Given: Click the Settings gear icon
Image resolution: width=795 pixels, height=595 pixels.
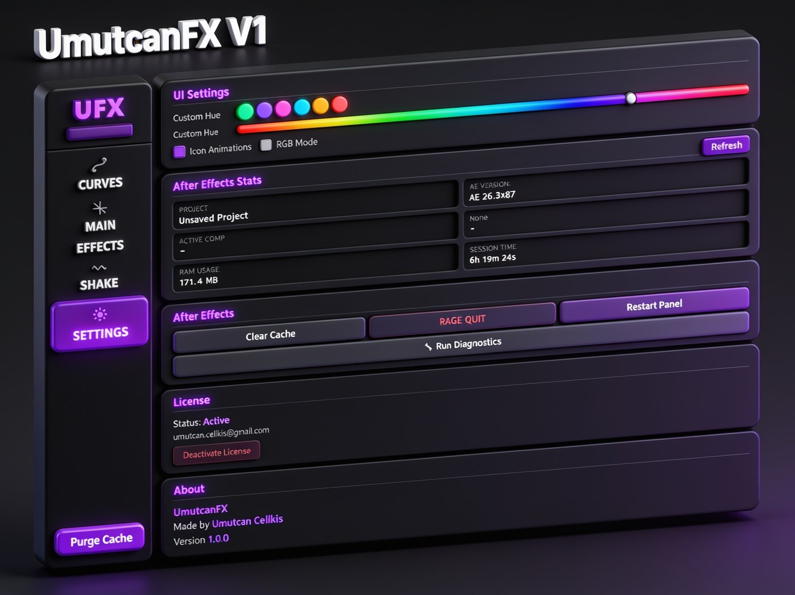Looking at the screenshot, I should click(100, 314).
